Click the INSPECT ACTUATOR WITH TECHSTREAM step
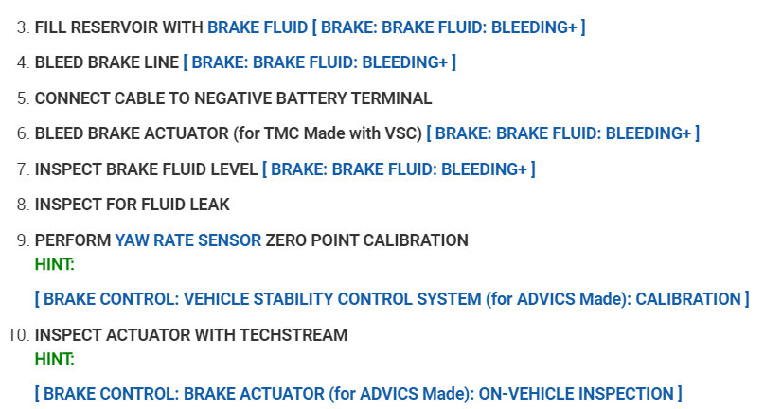The width and height of the screenshot is (782, 409). coord(190,335)
